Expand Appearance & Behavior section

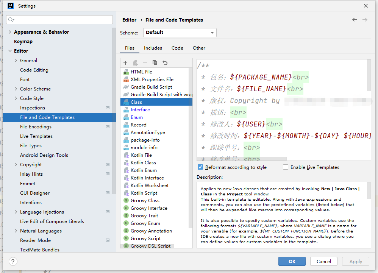tap(10, 32)
